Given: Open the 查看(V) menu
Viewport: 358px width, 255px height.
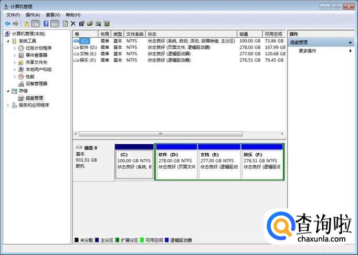Looking at the screenshot, I should click(52, 15).
